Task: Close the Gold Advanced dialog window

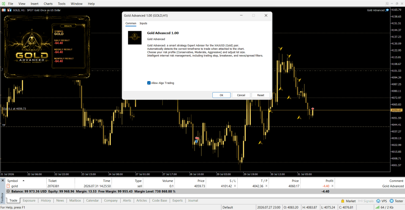Action: click(x=266, y=15)
